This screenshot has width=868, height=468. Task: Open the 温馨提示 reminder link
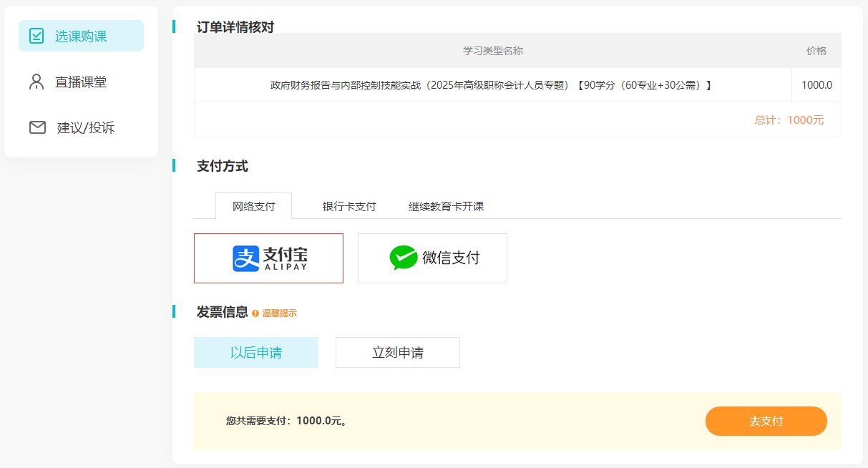point(282,313)
